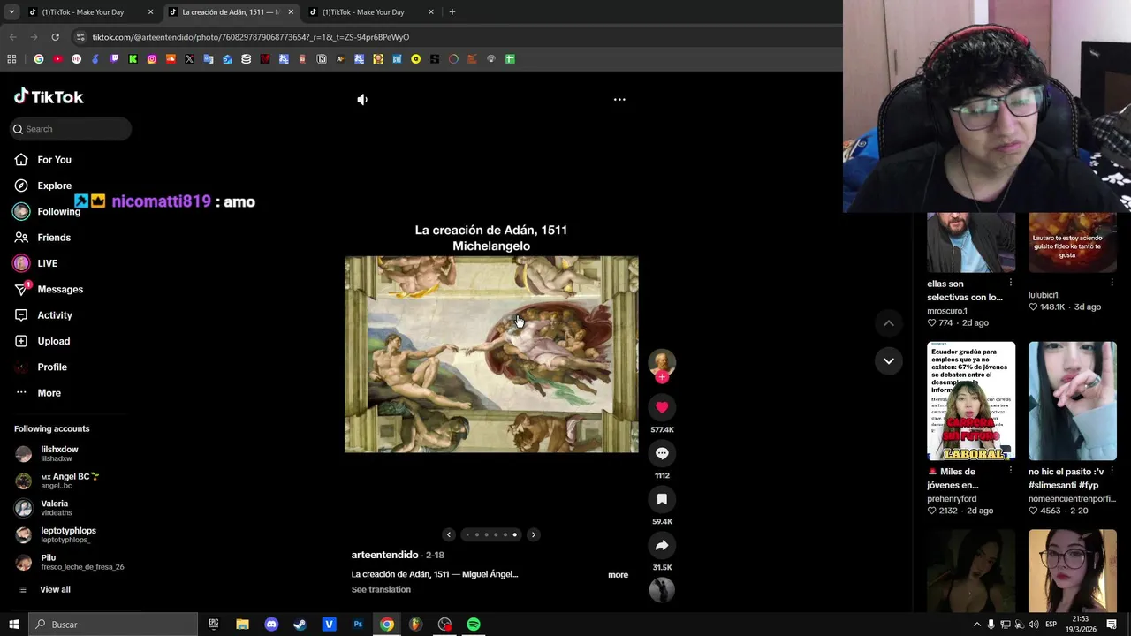Reload the current page
The image size is (1131, 636).
[x=55, y=37]
